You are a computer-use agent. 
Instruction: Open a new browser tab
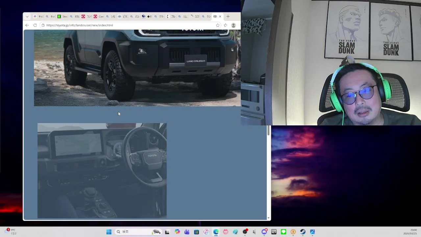coord(228,16)
